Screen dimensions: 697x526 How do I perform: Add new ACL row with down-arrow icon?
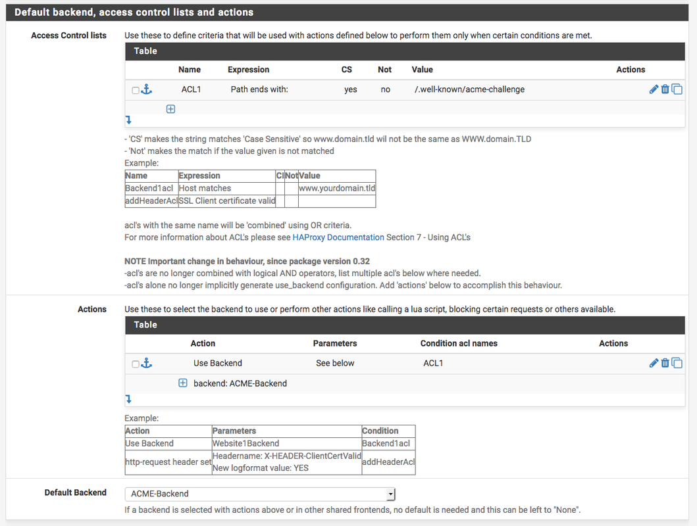[x=128, y=120]
